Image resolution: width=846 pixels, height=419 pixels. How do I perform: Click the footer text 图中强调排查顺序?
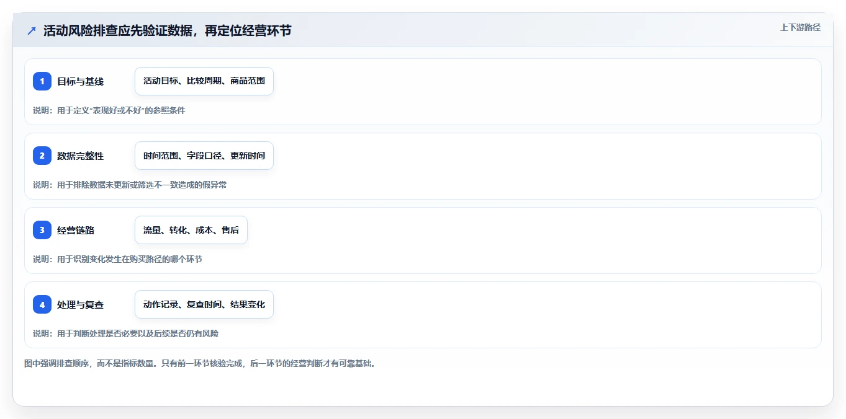199,363
